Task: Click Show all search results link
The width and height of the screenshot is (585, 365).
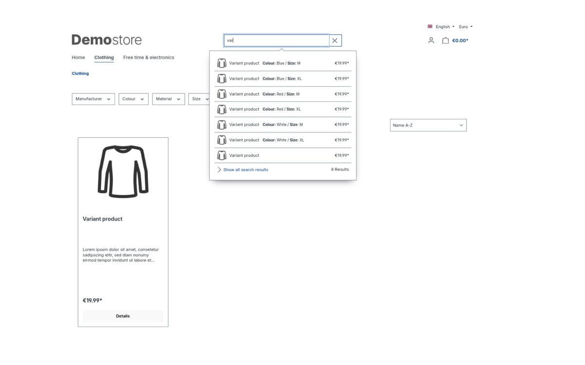Action: tap(246, 170)
